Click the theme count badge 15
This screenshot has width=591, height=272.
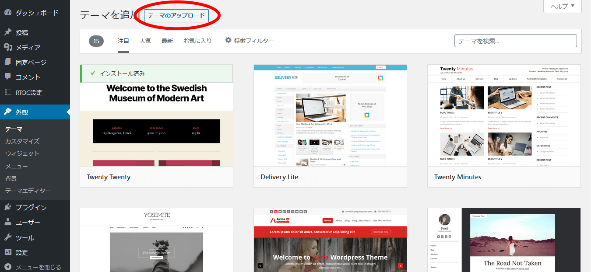[x=96, y=41]
